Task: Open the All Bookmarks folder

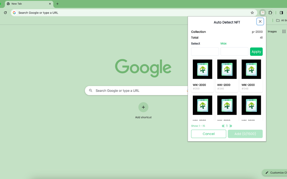Action: point(281,20)
